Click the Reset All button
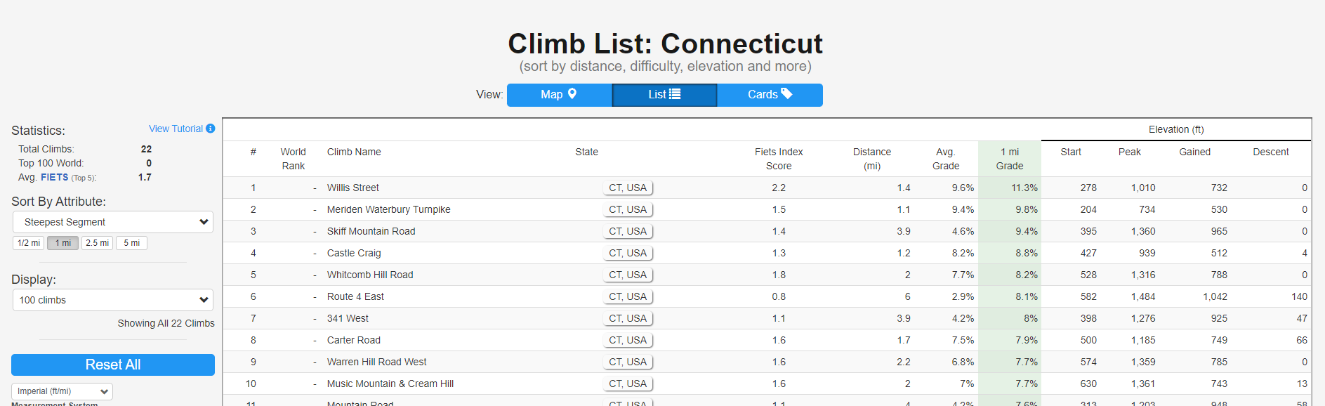 [113, 365]
